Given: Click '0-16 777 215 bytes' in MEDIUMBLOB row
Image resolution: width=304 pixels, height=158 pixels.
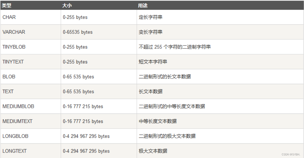Looking at the screenshot, I should coord(83,106).
